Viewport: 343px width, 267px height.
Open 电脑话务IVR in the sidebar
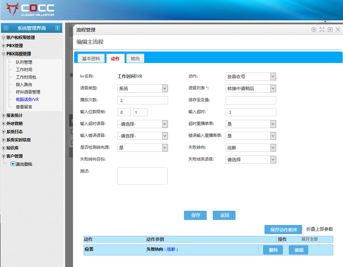27,100
